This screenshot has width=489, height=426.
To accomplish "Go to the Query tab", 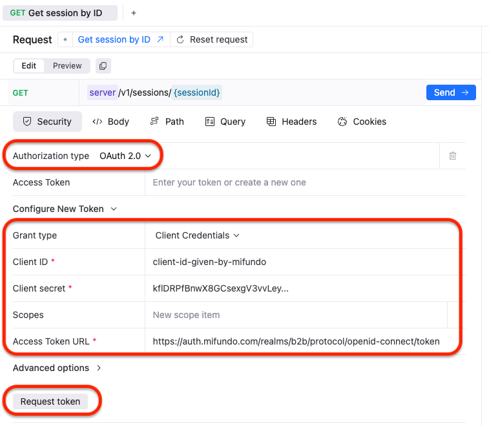I will point(225,122).
